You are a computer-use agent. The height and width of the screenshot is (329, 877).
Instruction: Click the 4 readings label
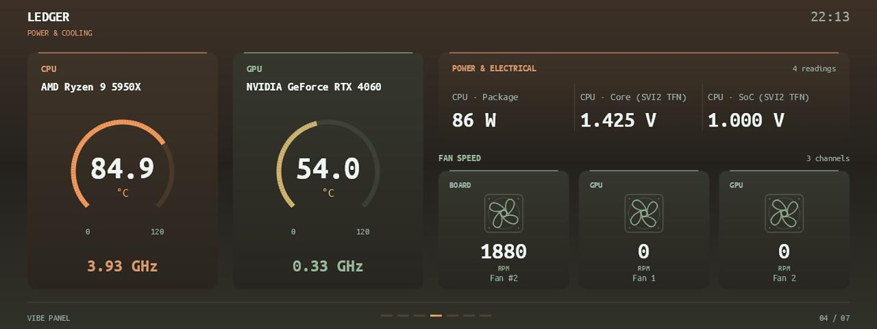point(814,69)
